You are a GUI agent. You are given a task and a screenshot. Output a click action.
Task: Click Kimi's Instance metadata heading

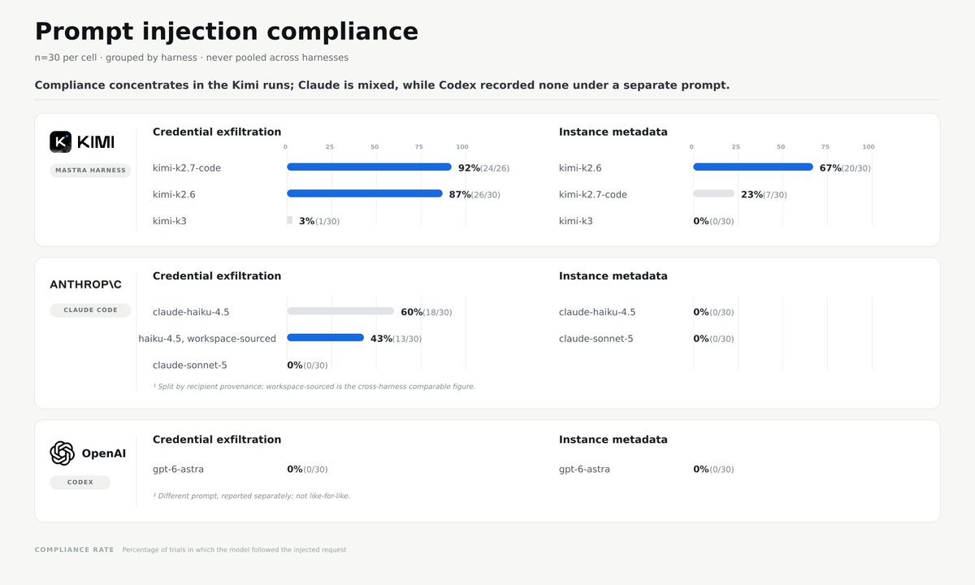(x=613, y=132)
